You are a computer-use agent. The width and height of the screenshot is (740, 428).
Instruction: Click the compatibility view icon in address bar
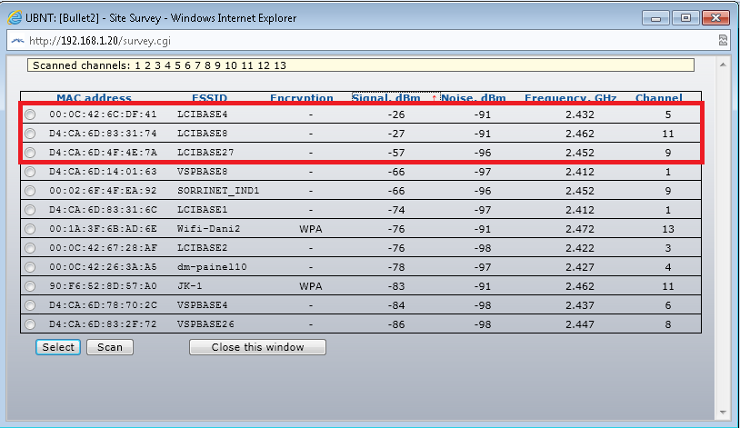723,41
